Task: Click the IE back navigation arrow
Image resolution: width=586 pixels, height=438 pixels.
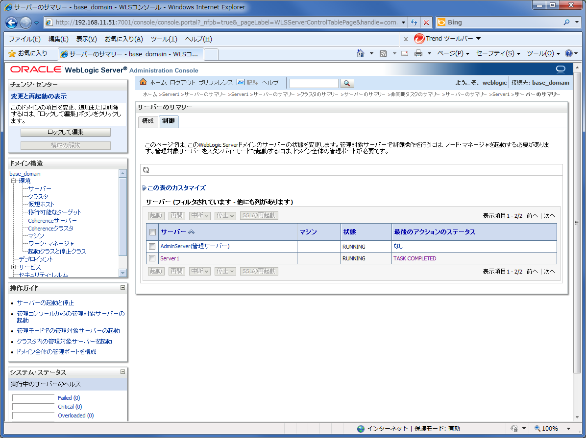Action: click(x=12, y=23)
